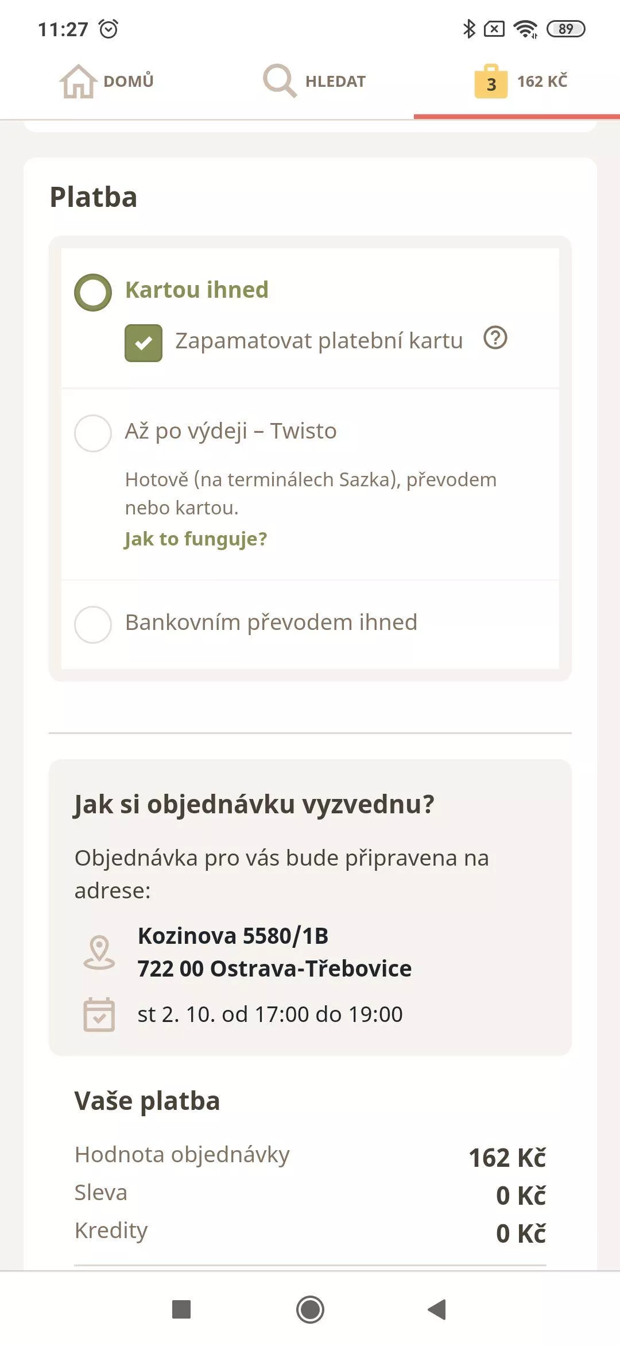Screen dimensions: 620x1345
Task: Tap the map pin location icon
Action: coord(99,952)
